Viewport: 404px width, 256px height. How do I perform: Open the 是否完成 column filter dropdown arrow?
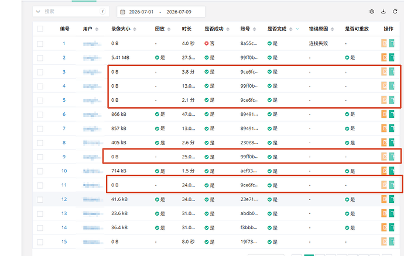coord(297,29)
